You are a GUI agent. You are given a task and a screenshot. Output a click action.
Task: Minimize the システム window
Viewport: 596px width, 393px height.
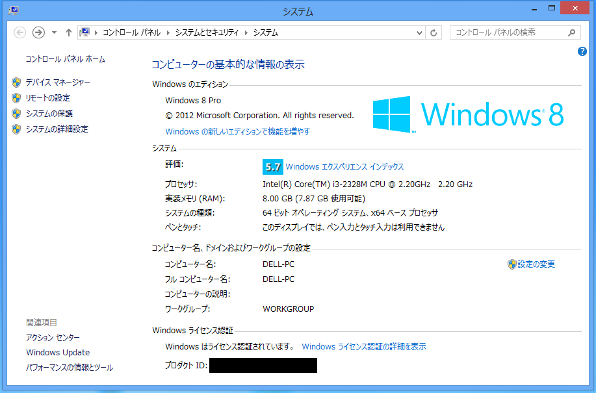pos(534,9)
